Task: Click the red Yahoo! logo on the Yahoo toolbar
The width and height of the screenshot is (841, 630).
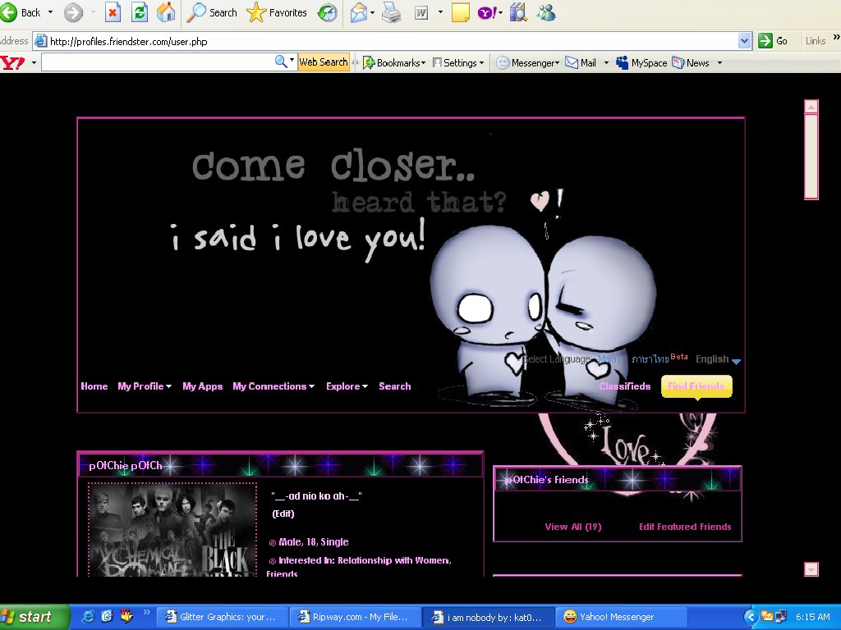Action: pos(13,62)
